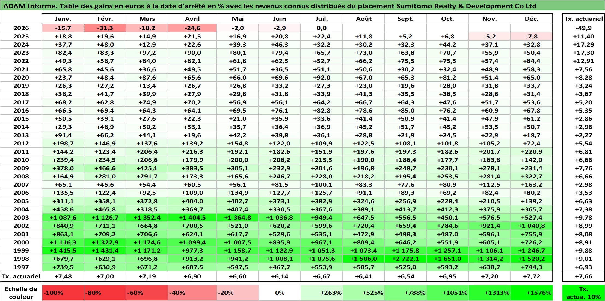The height and width of the screenshot is (301, 605).
Task: Click the +1 322,9 cell for Févr. 2000
Action: click(x=105, y=242)
